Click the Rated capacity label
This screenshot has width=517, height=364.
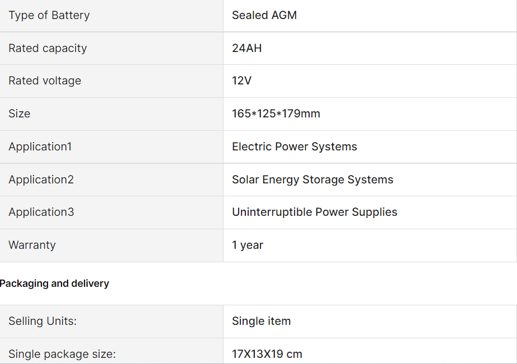click(48, 48)
